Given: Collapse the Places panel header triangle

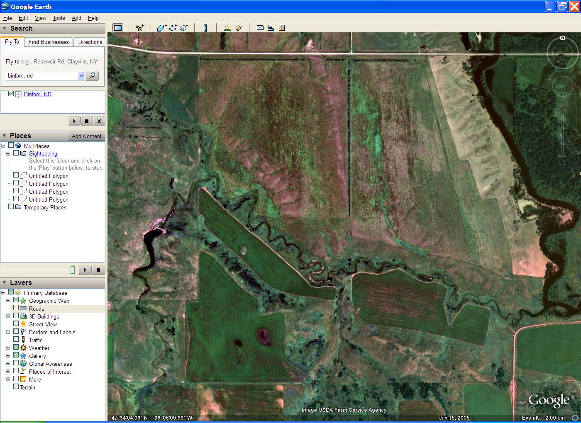Looking at the screenshot, I should click(x=5, y=136).
